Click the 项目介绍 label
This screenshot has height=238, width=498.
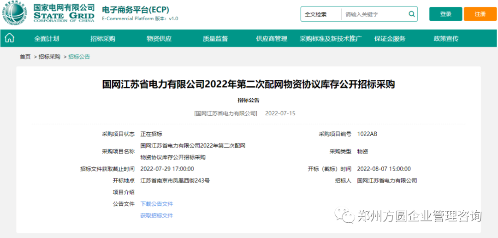[x=124, y=192]
